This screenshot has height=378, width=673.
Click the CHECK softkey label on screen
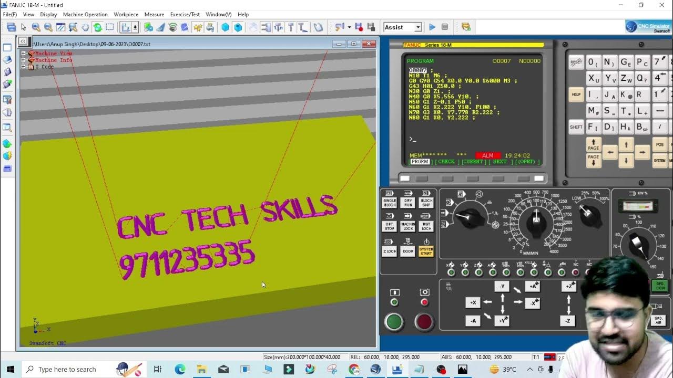(446, 162)
